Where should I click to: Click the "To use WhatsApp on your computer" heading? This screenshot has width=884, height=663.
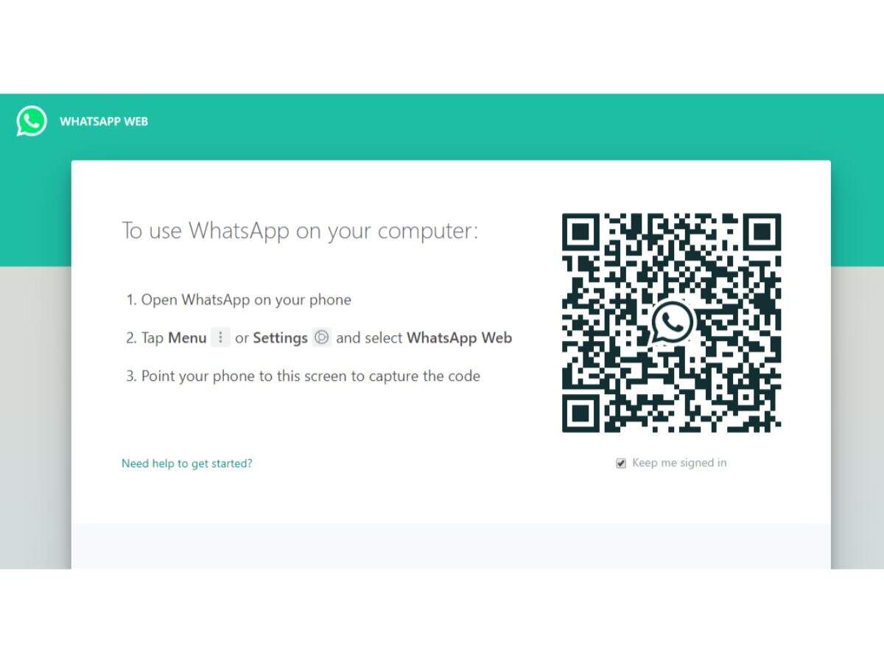tap(300, 231)
